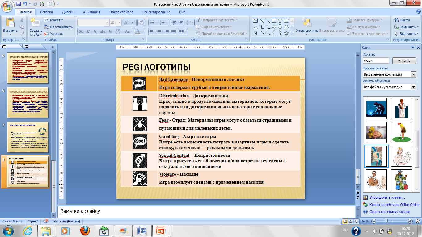Viewport: 422px width, 237px height.
Task: Click the Office button
Action: coord(7,6)
